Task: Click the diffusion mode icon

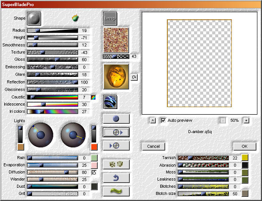Action: (x=94, y=172)
